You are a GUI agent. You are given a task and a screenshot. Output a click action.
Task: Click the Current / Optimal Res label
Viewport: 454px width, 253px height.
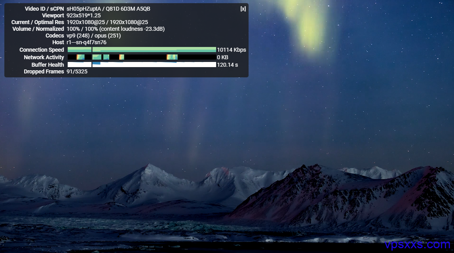point(38,22)
